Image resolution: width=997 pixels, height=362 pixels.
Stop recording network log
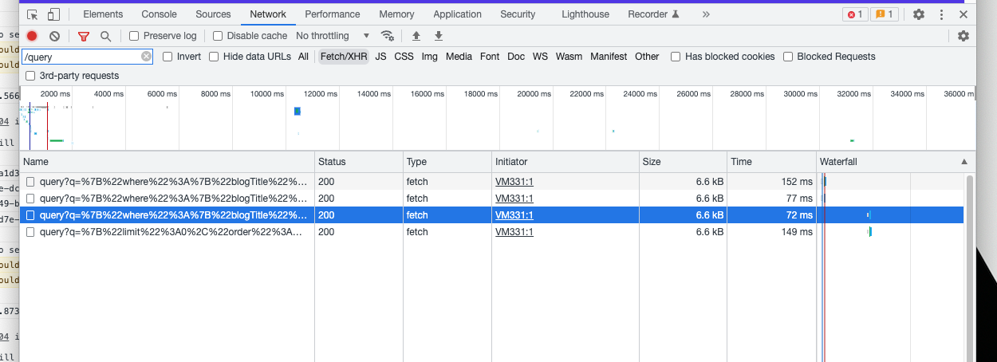(x=32, y=36)
